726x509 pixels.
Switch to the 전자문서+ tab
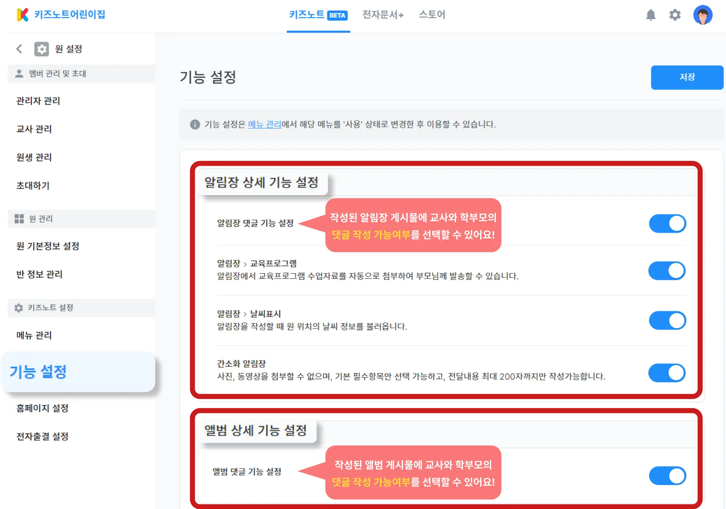383,15
